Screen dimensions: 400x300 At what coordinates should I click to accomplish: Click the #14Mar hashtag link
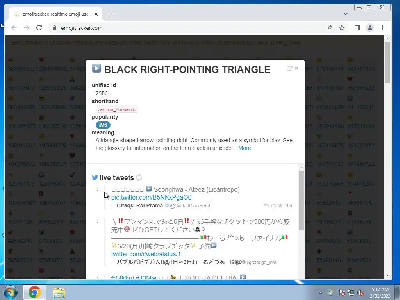(x=122, y=278)
